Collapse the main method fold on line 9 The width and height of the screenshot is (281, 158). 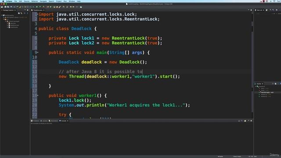coord(38,52)
